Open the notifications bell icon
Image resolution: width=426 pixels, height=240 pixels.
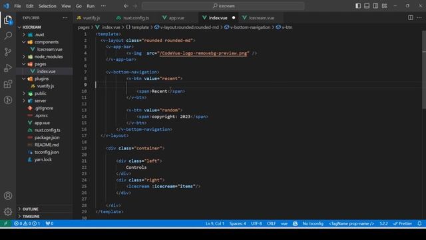pyautogui.click(x=419, y=223)
